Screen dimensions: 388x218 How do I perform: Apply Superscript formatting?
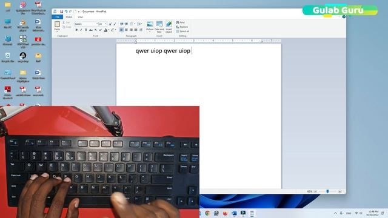point(100,30)
